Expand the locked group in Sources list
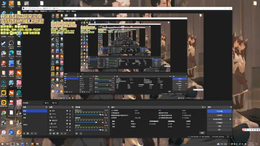Image resolution: width=260 pixels, height=146 pixels. [50, 124]
